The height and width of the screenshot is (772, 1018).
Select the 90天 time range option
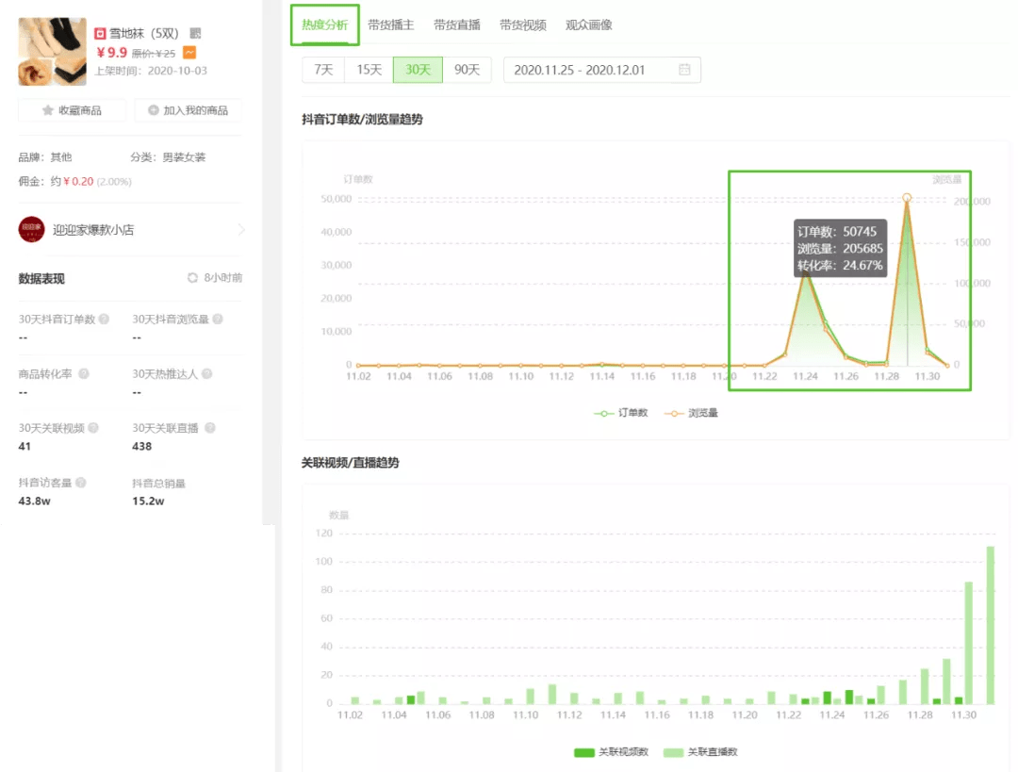click(468, 70)
